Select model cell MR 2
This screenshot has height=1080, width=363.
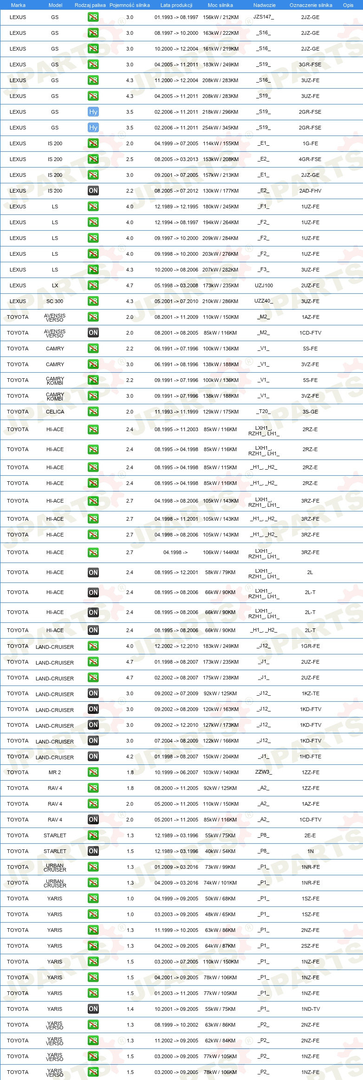(x=55, y=772)
